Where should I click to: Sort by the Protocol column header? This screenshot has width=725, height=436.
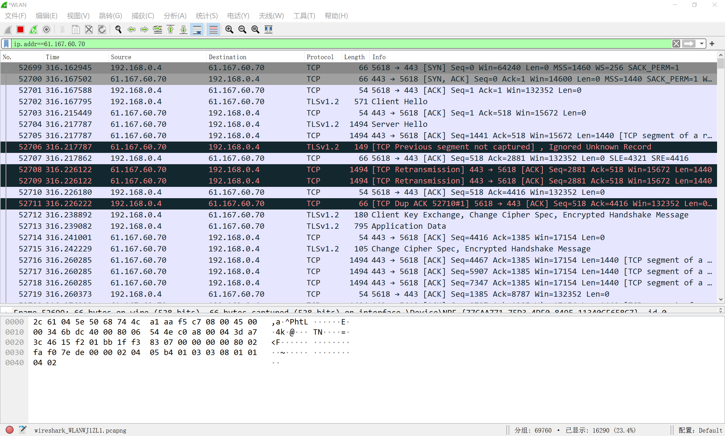(323, 57)
